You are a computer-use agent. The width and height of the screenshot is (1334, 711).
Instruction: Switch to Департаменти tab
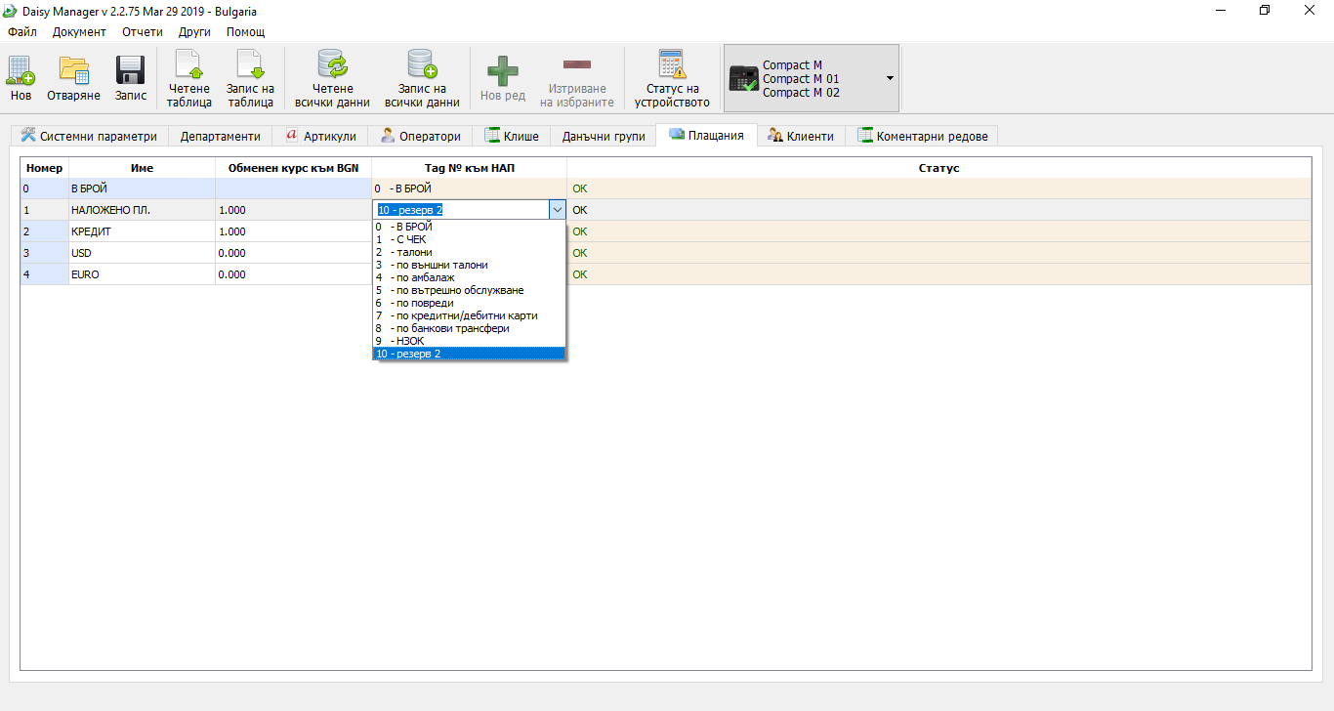221,136
